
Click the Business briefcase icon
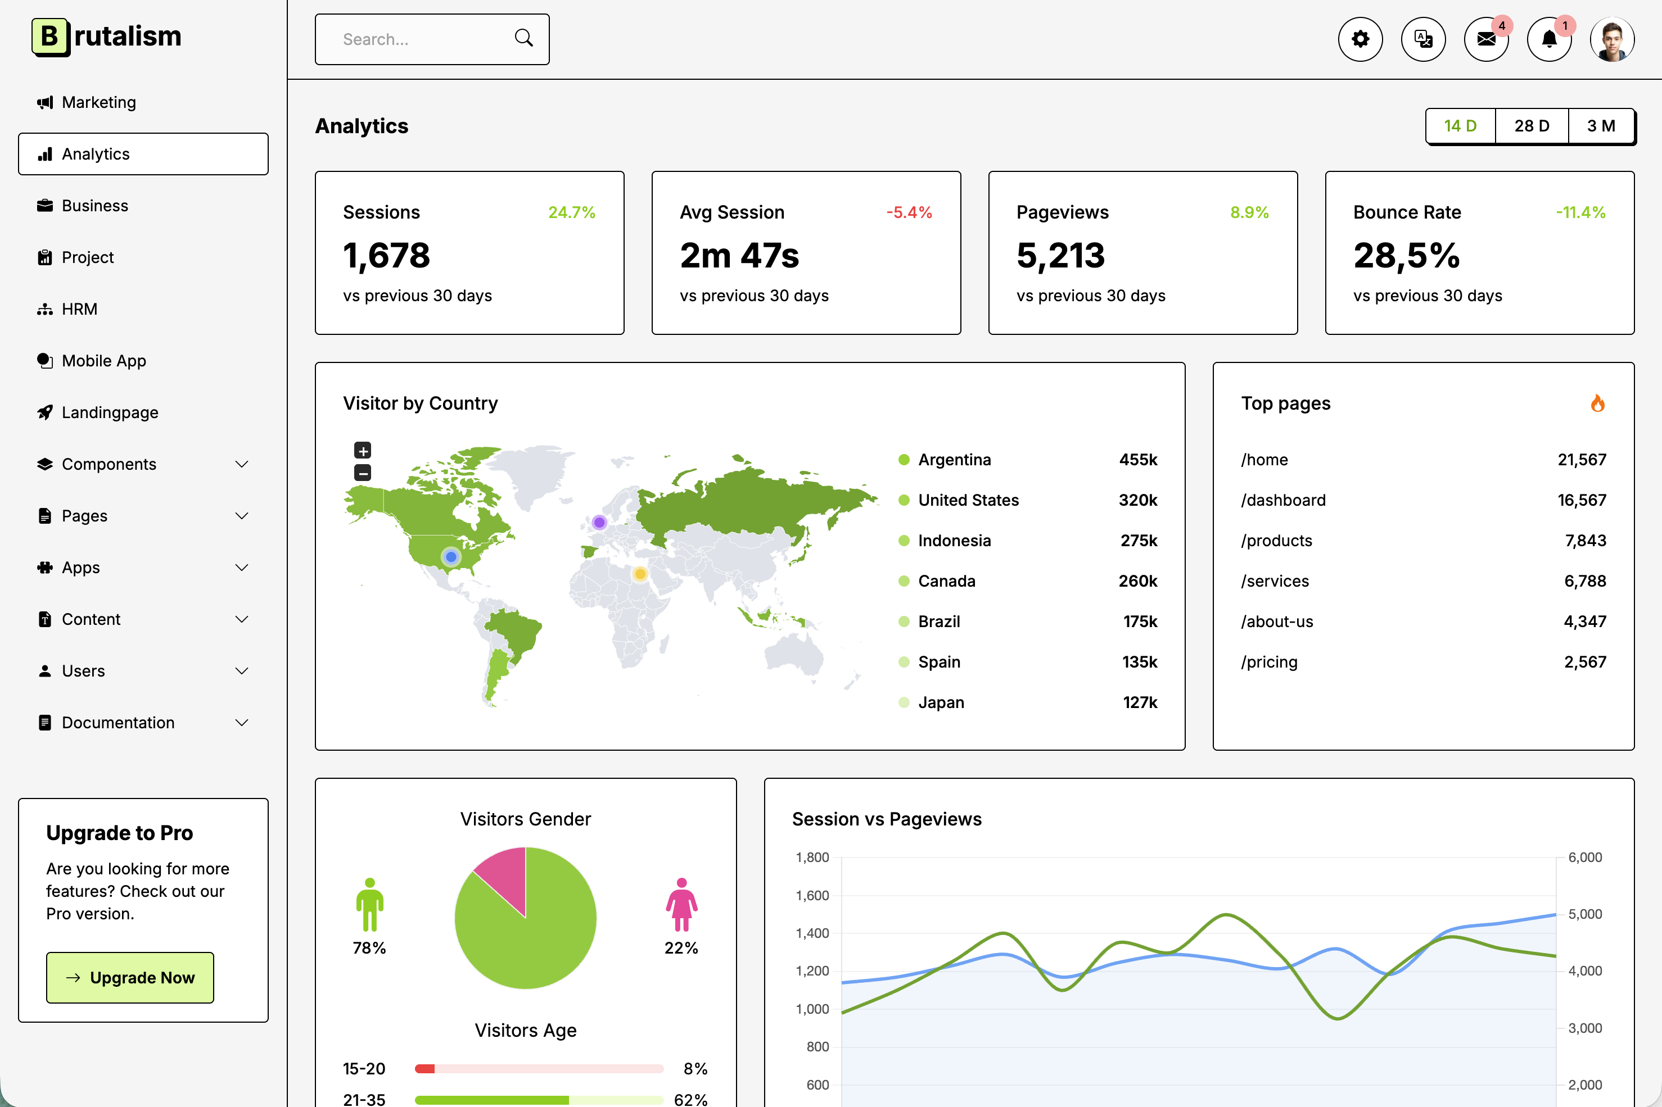45,206
